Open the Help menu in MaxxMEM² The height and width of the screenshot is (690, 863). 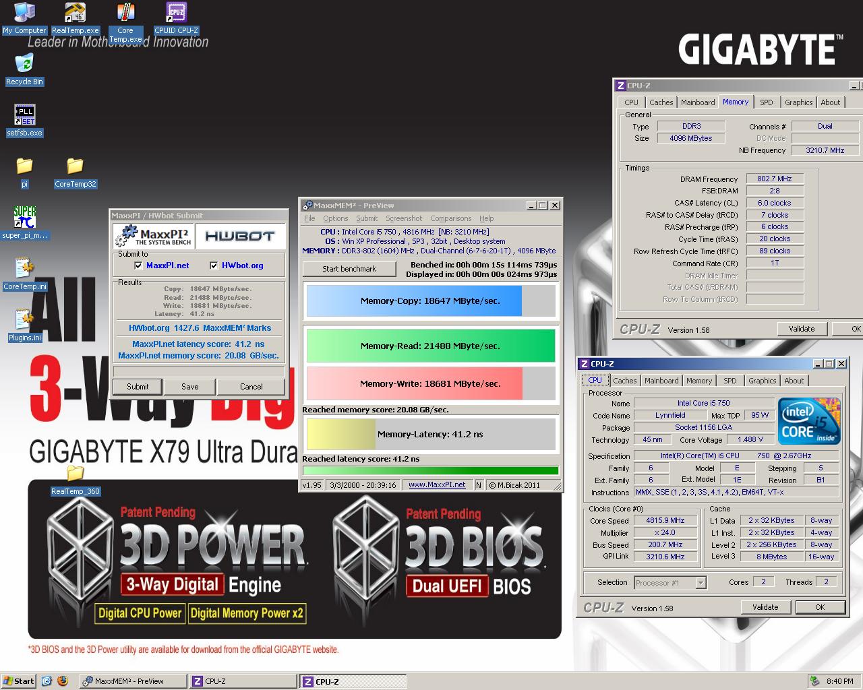click(487, 218)
